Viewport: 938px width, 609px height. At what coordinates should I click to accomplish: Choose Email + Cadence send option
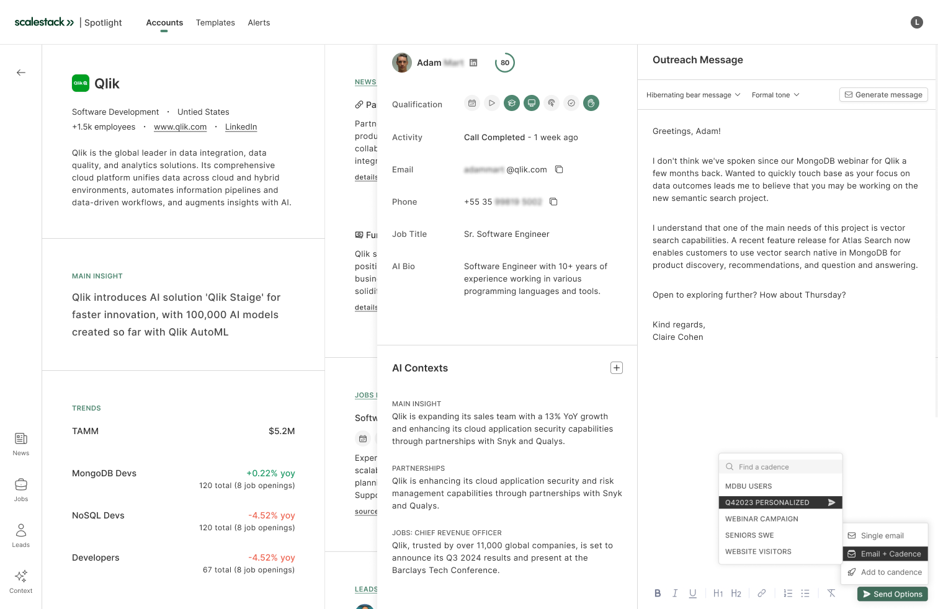point(885,554)
